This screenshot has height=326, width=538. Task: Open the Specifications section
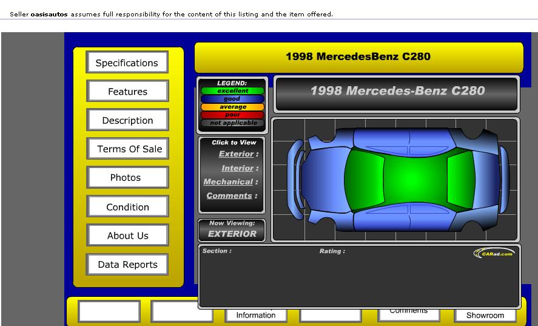click(x=127, y=62)
